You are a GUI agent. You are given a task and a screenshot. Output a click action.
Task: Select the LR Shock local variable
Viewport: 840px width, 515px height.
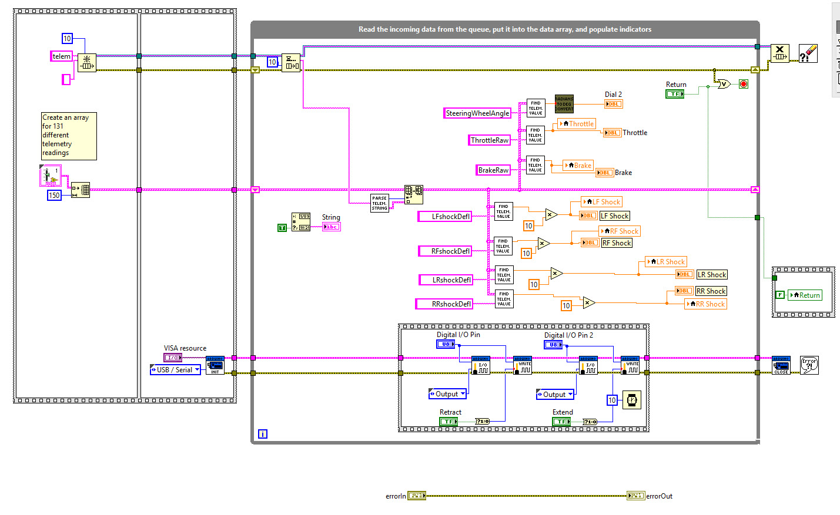tap(666, 262)
